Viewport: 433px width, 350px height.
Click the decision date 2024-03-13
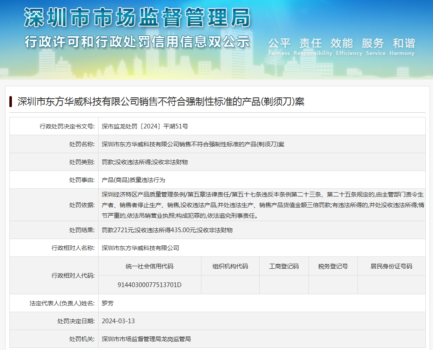click(118, 321)
